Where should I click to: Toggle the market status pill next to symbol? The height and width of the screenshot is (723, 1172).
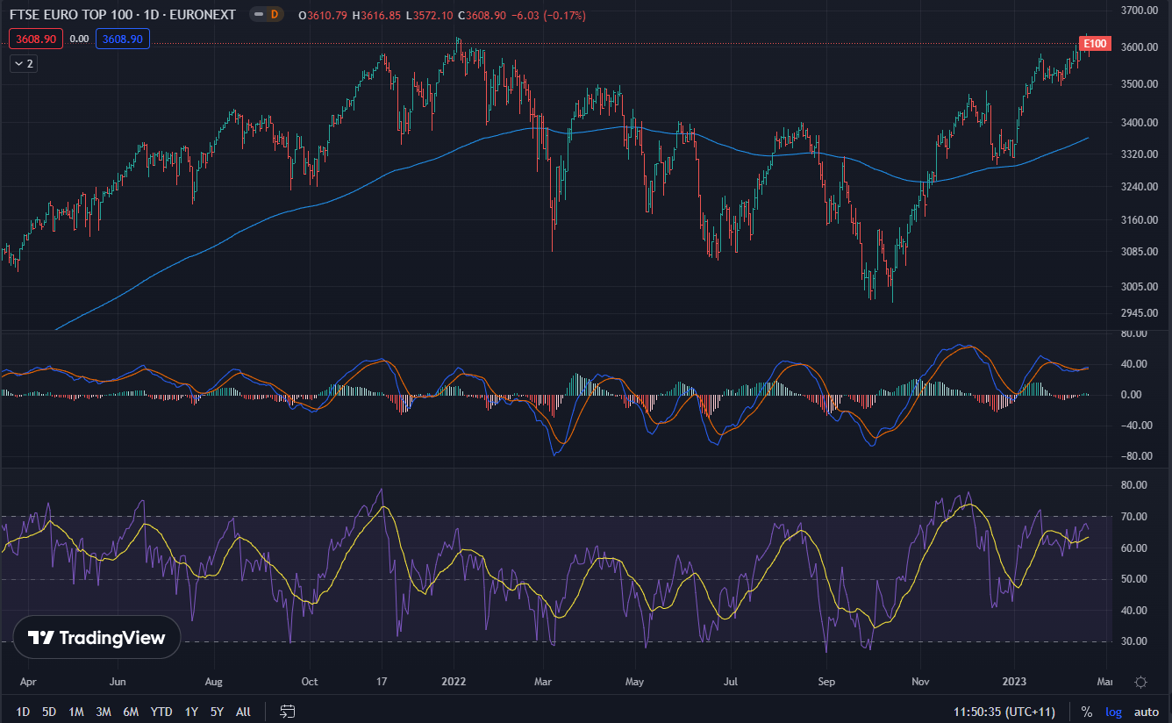click(258, 15)
